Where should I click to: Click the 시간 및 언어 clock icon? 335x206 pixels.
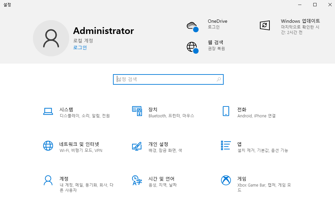(137, 180)
